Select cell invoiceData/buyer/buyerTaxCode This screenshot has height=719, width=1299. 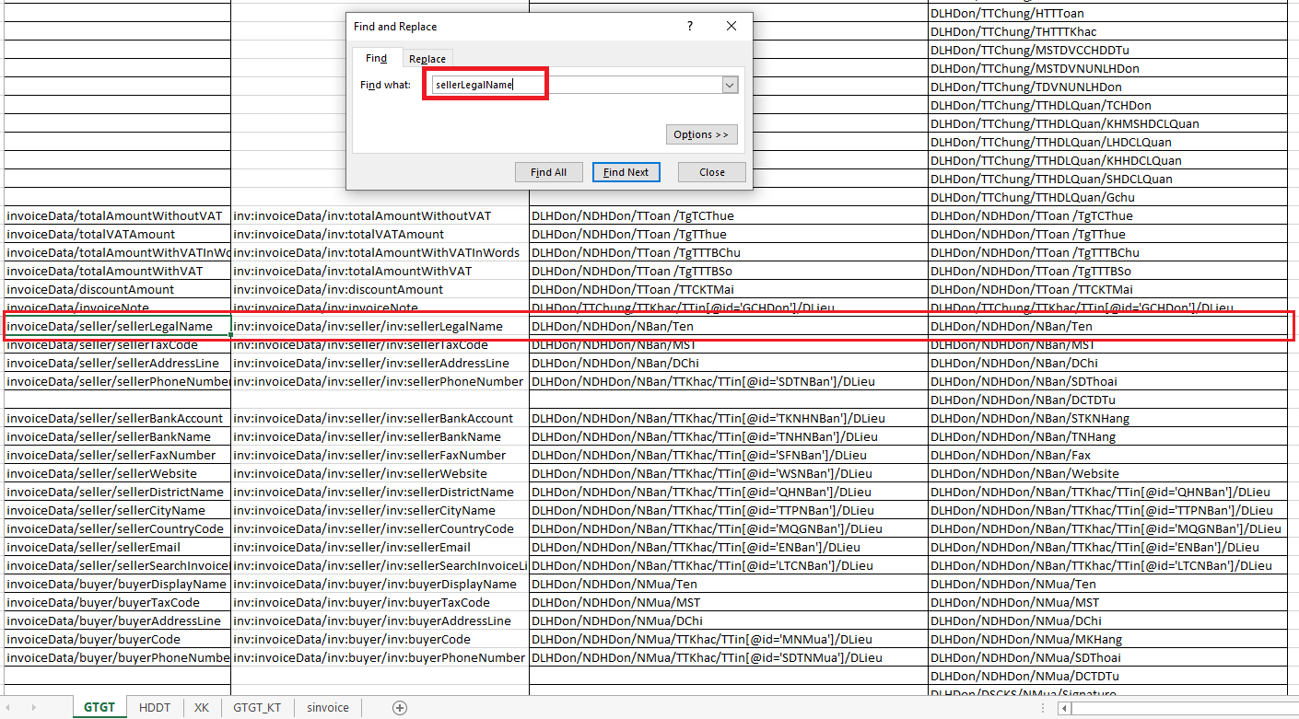tap(117, 602)
